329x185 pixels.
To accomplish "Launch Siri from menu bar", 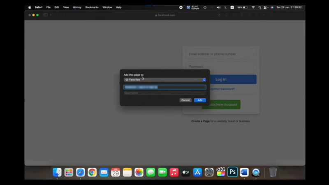I will pos(272,7).
